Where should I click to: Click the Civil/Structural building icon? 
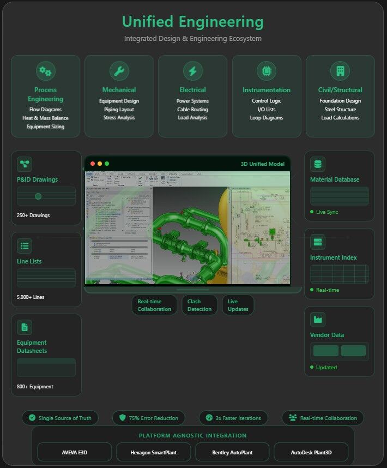(340, 71)
